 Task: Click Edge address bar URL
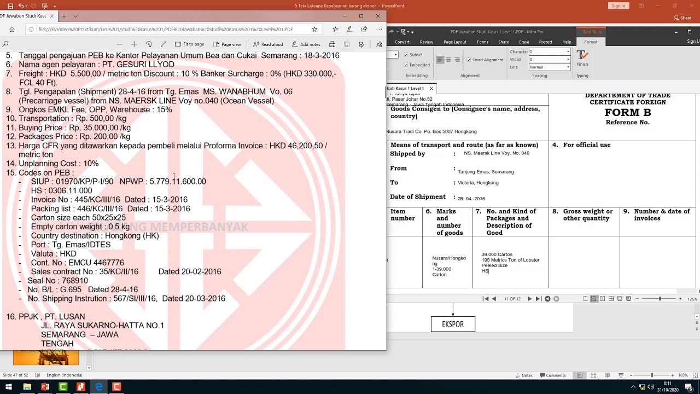166,29
